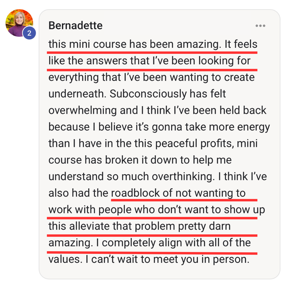
Task: Click the word "overwhelming" in the comment
Action: coord(82,110)
